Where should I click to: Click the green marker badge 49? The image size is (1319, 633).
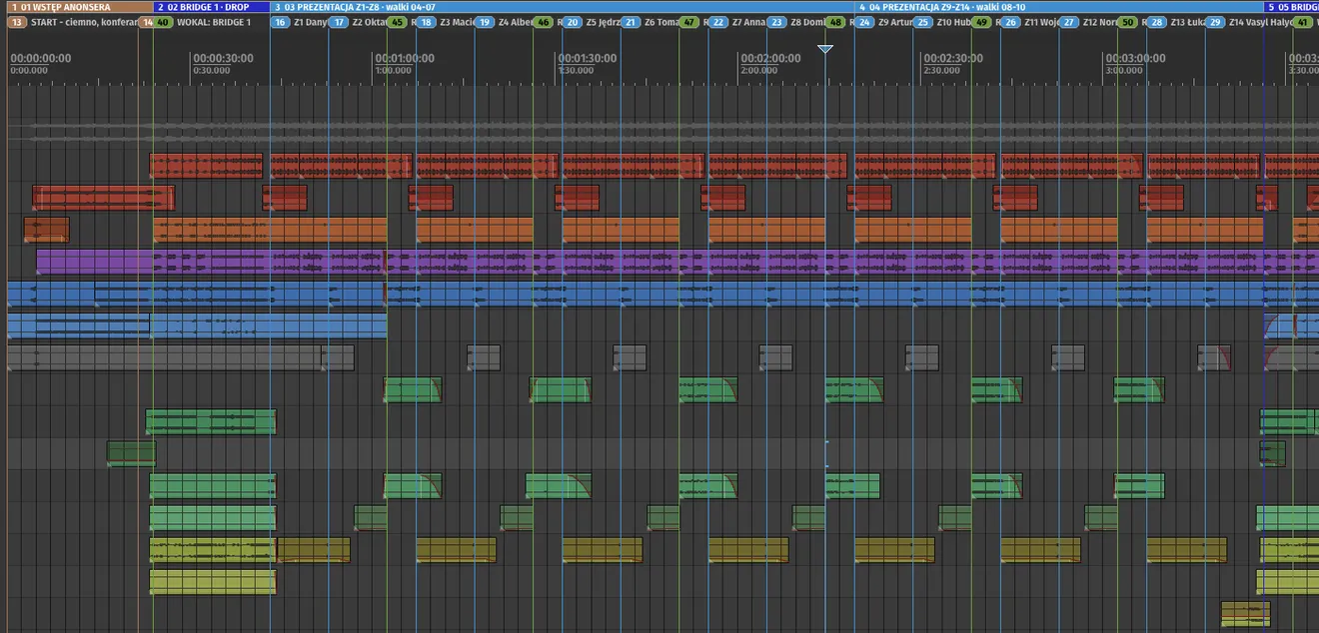click(x=981, y=22)
